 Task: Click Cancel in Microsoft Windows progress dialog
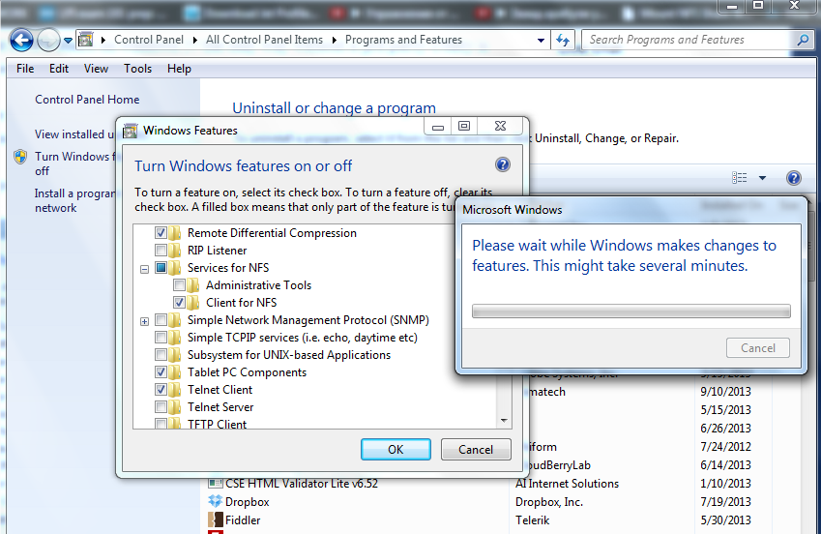757,348
